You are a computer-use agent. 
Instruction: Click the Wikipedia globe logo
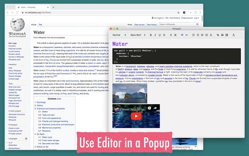coord(17,25)
